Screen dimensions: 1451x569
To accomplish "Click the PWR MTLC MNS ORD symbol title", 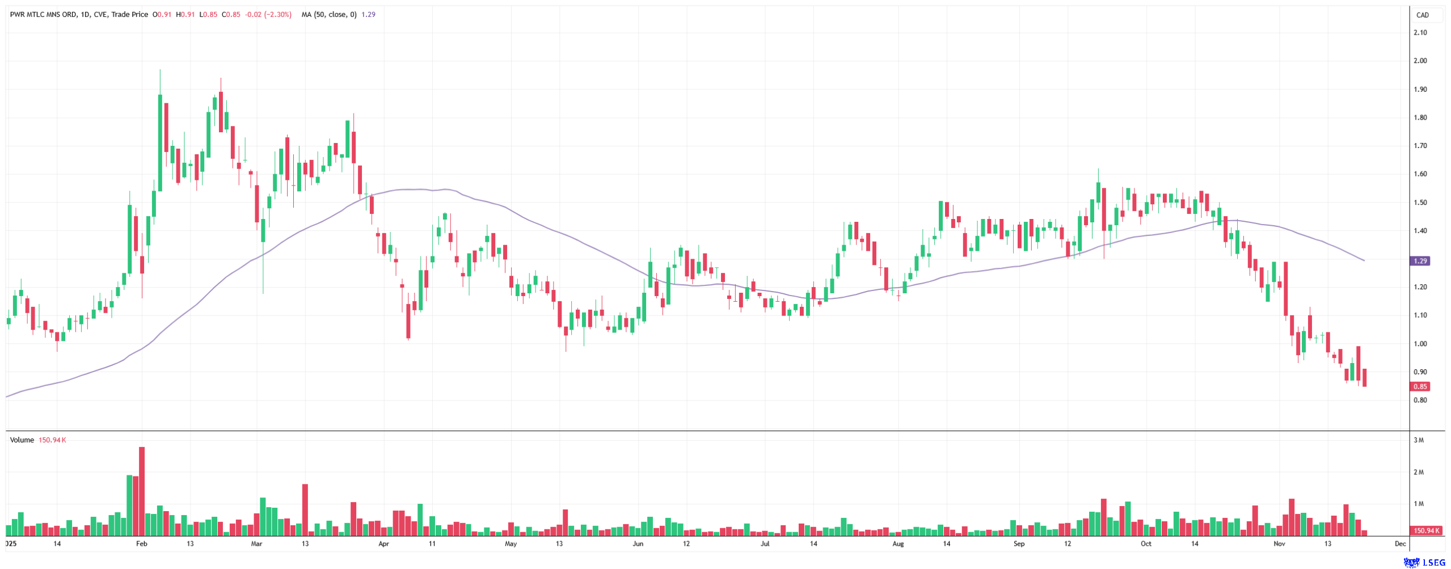I will pyautogui.click(x=43, y=15).
